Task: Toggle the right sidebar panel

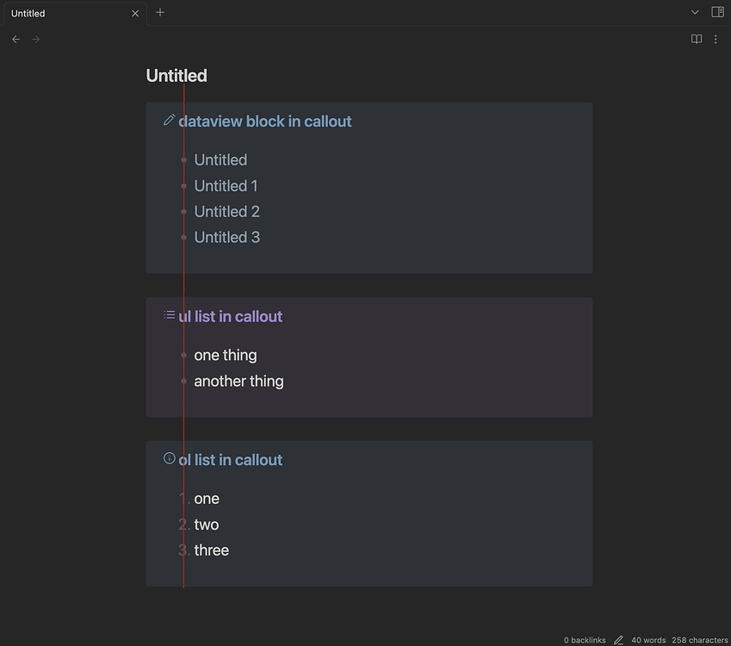Action: click(x=717, y=12)
